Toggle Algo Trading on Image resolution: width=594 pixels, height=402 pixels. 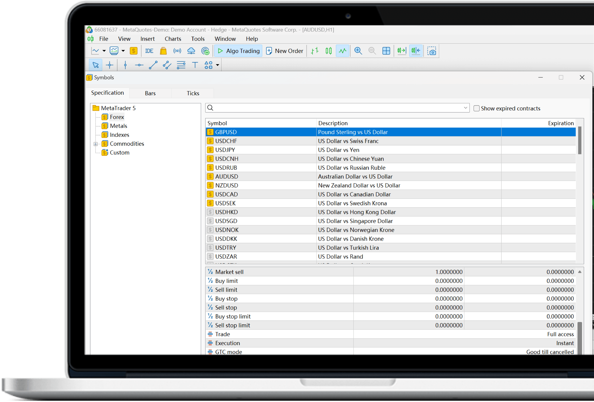[x=238, y=51]
